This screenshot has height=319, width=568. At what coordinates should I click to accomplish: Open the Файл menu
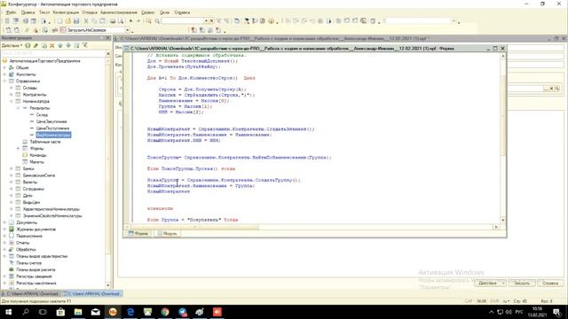[11, 12]
